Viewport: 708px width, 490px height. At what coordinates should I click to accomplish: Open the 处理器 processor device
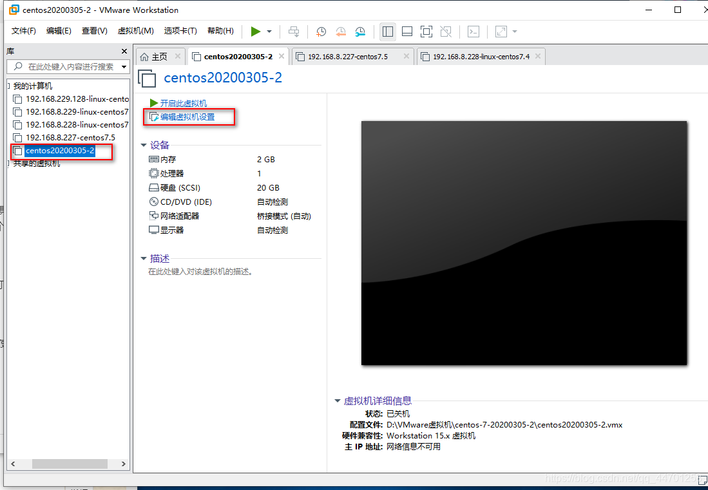pos(166,173)
